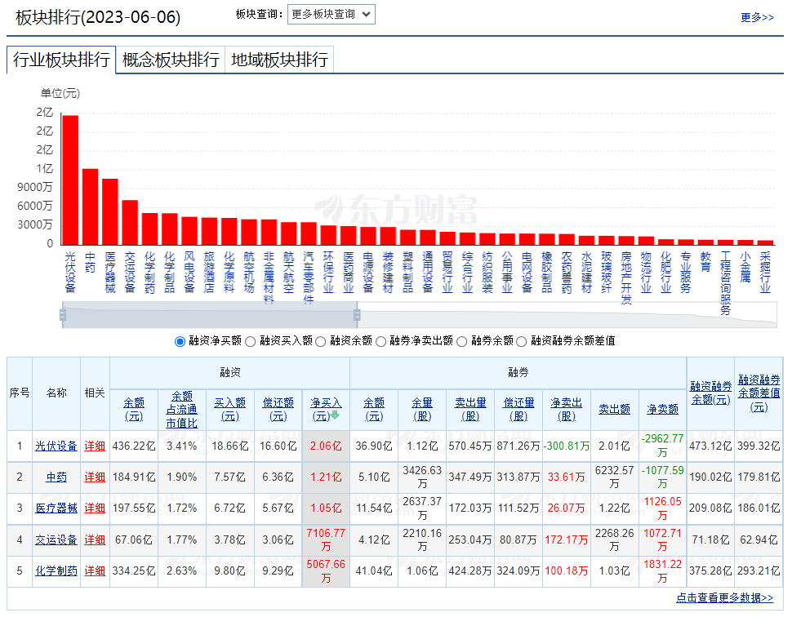Click the left handle of chart range slider
This screenshot has width=792, height=626.
pos(63,315)
